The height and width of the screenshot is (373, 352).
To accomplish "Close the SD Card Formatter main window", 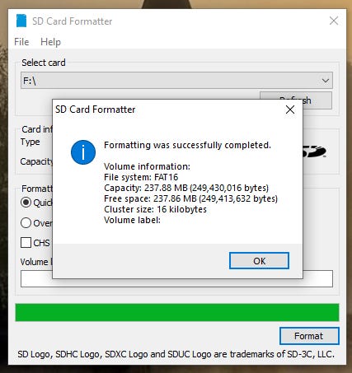I will 334,21.
